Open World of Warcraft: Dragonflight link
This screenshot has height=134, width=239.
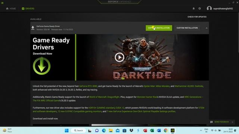[104, 97]
